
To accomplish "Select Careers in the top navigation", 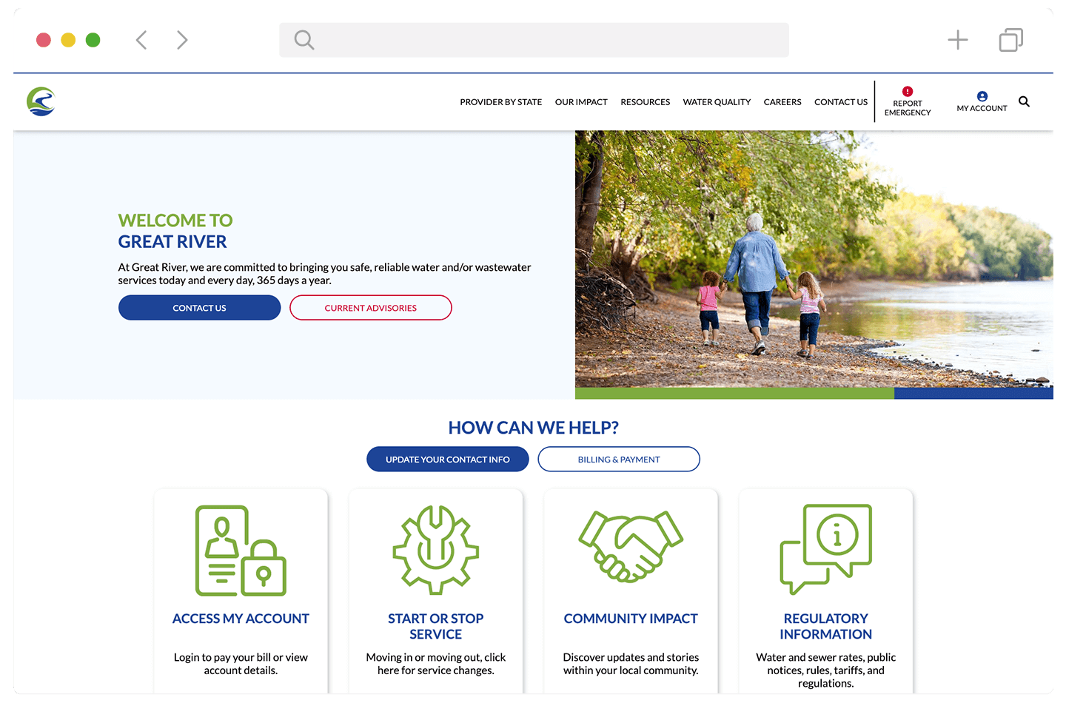I will click(782, 101).
